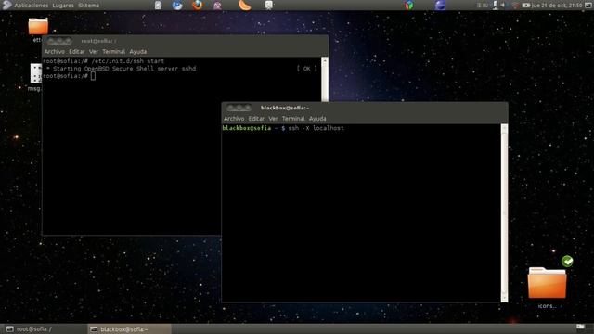
Task: Click root terminal vertical scrollbar
Action: 325,80
